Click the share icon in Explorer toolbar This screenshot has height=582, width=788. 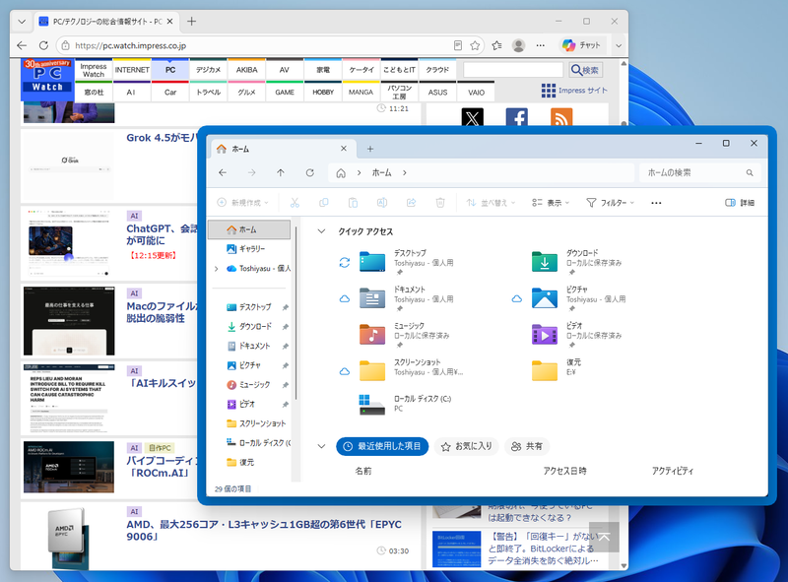[411, 203]
